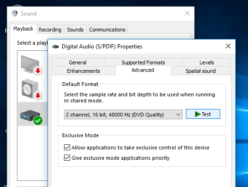Switch to the Enhancements tab
Viewport: 248px width, 187px height.
tap(83, 71)
